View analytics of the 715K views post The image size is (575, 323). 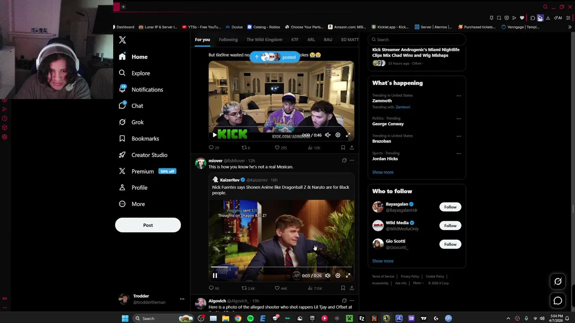(314, 288)
